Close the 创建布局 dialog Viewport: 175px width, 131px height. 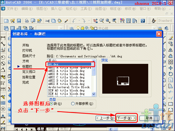(159, 34)
